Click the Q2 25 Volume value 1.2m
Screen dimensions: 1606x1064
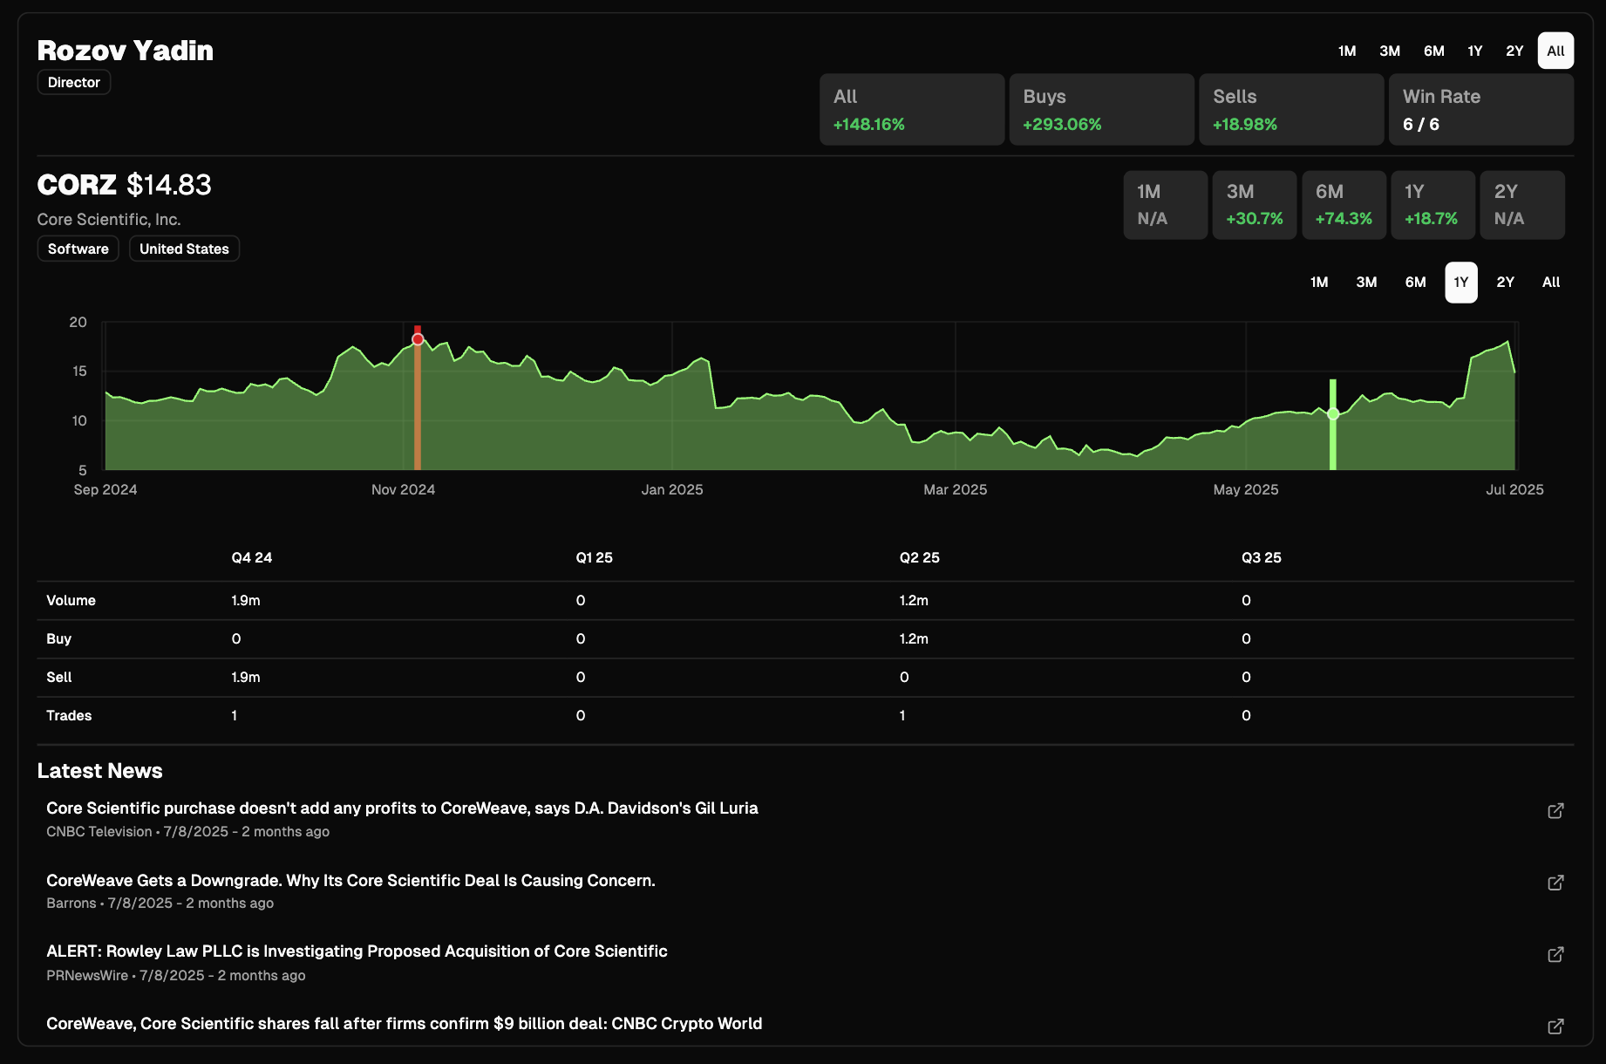click(914, 600)
